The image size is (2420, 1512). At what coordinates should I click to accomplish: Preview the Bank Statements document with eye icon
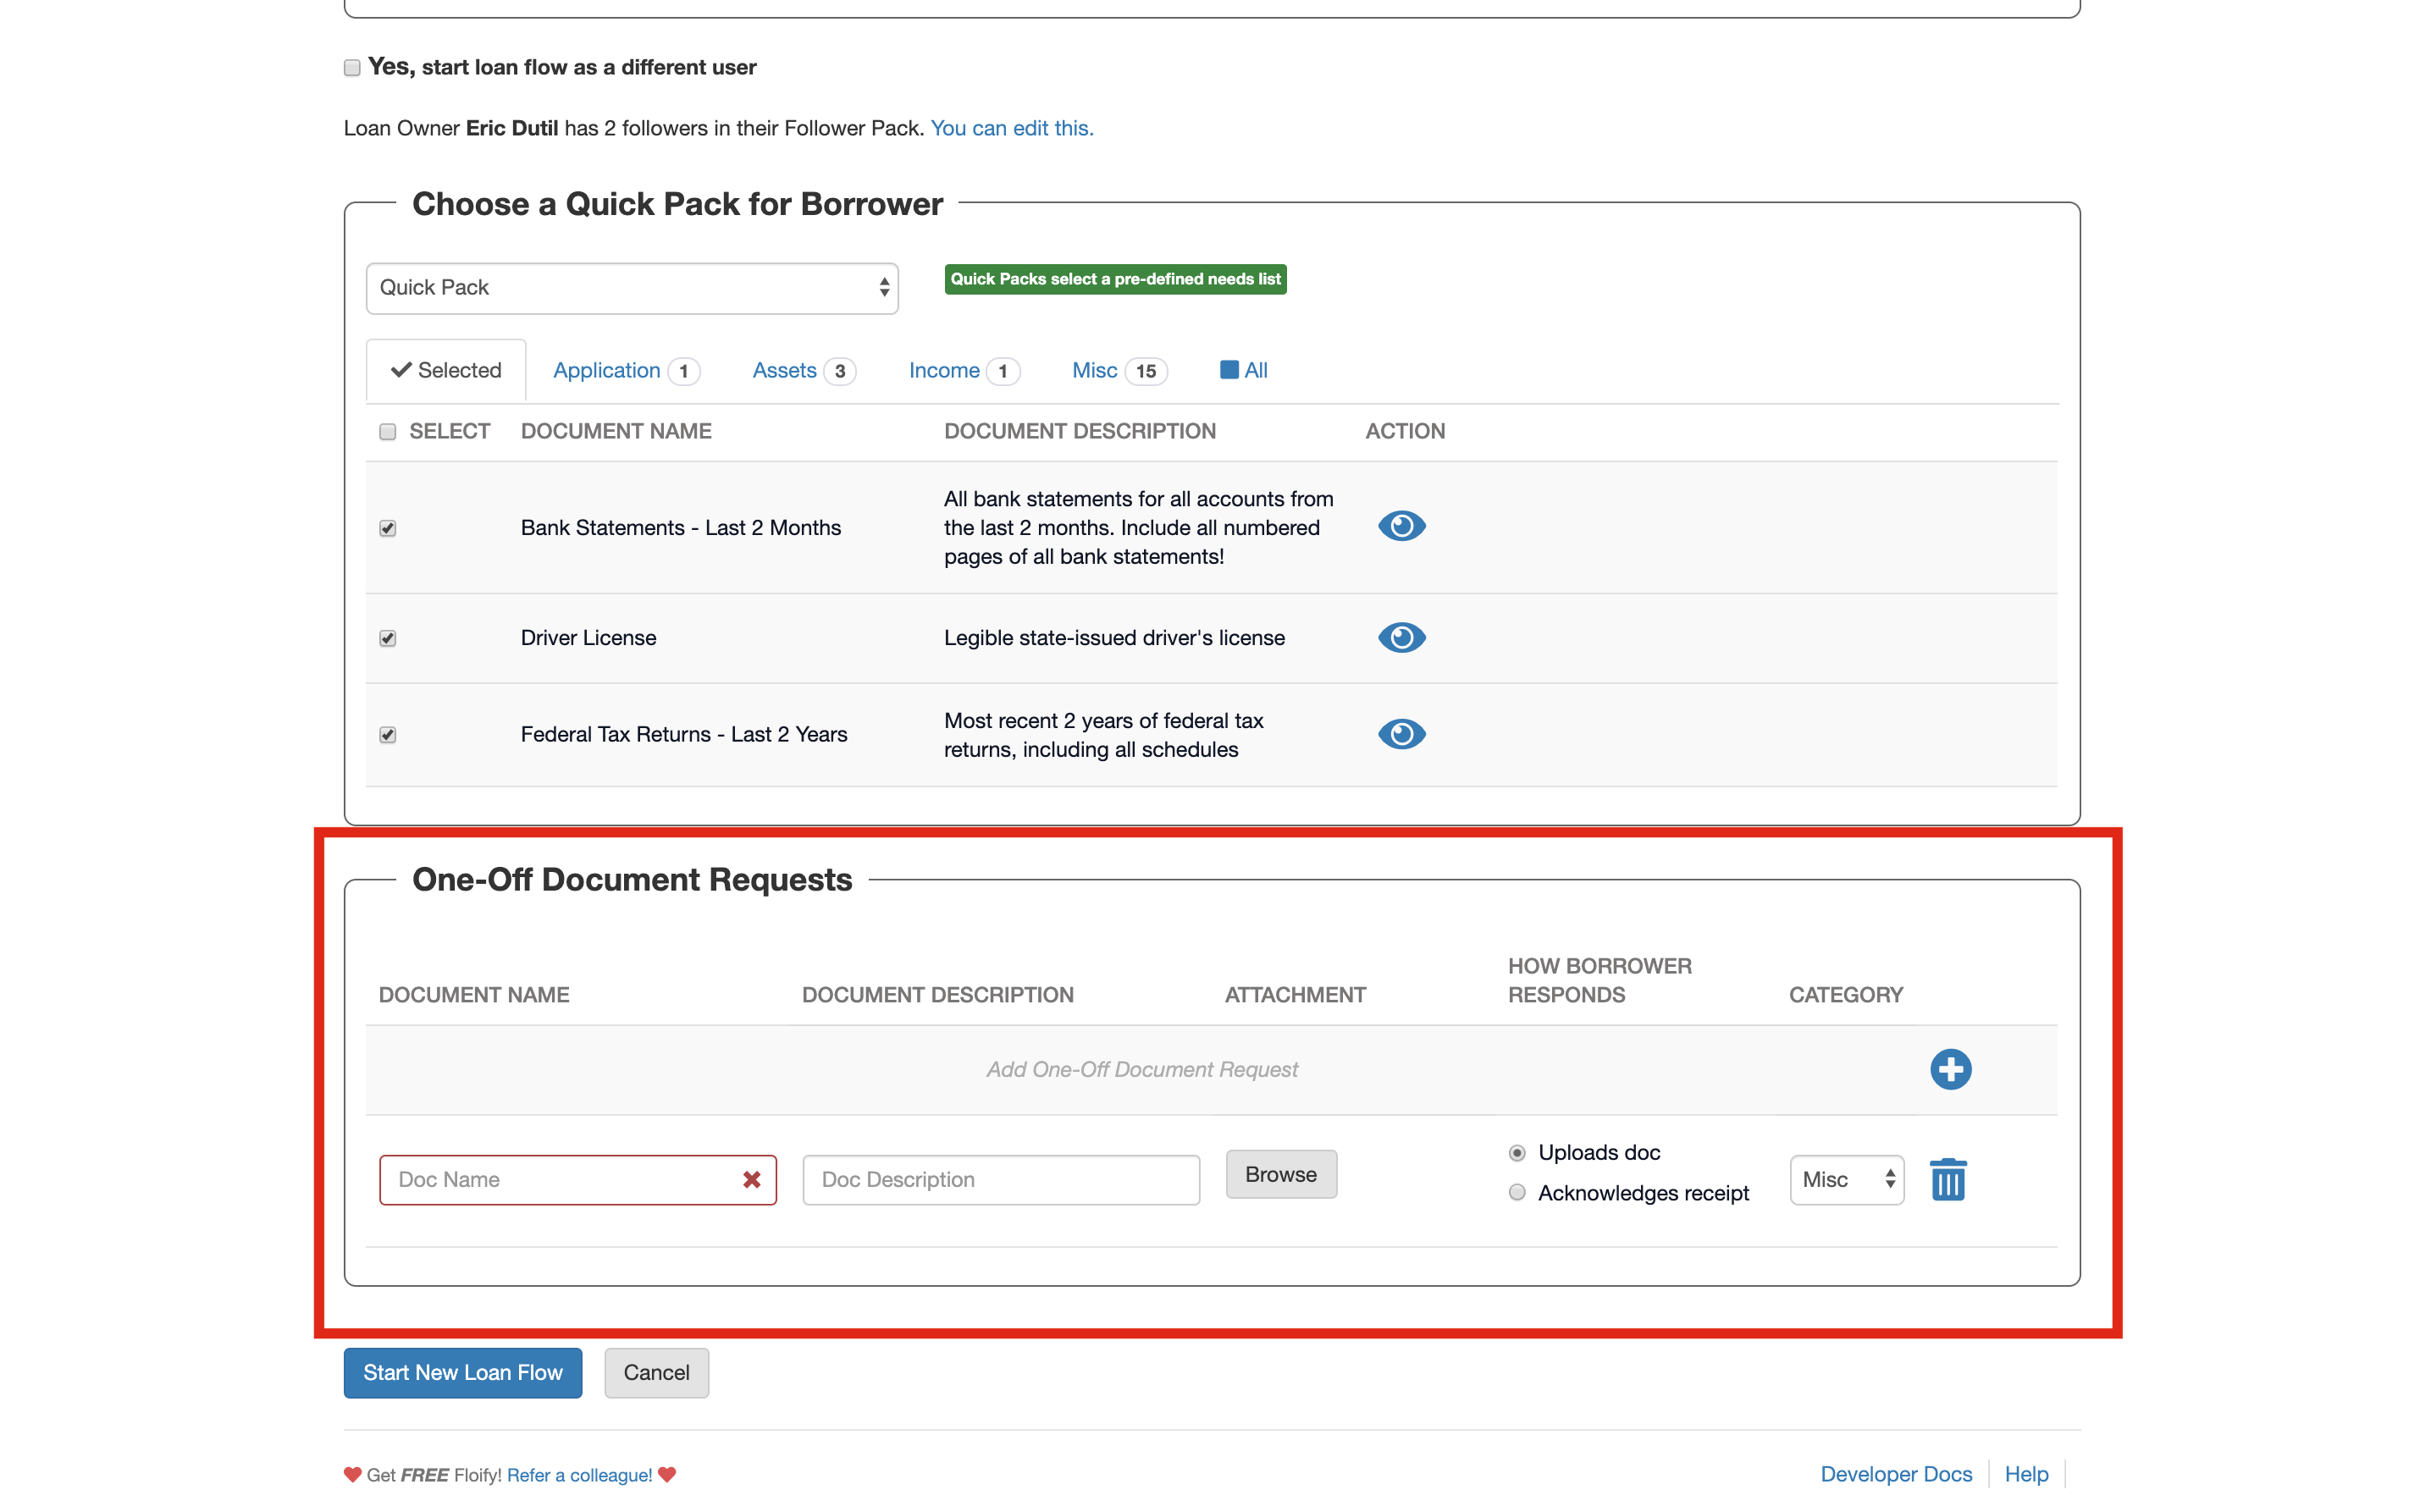click(1401, 526)
